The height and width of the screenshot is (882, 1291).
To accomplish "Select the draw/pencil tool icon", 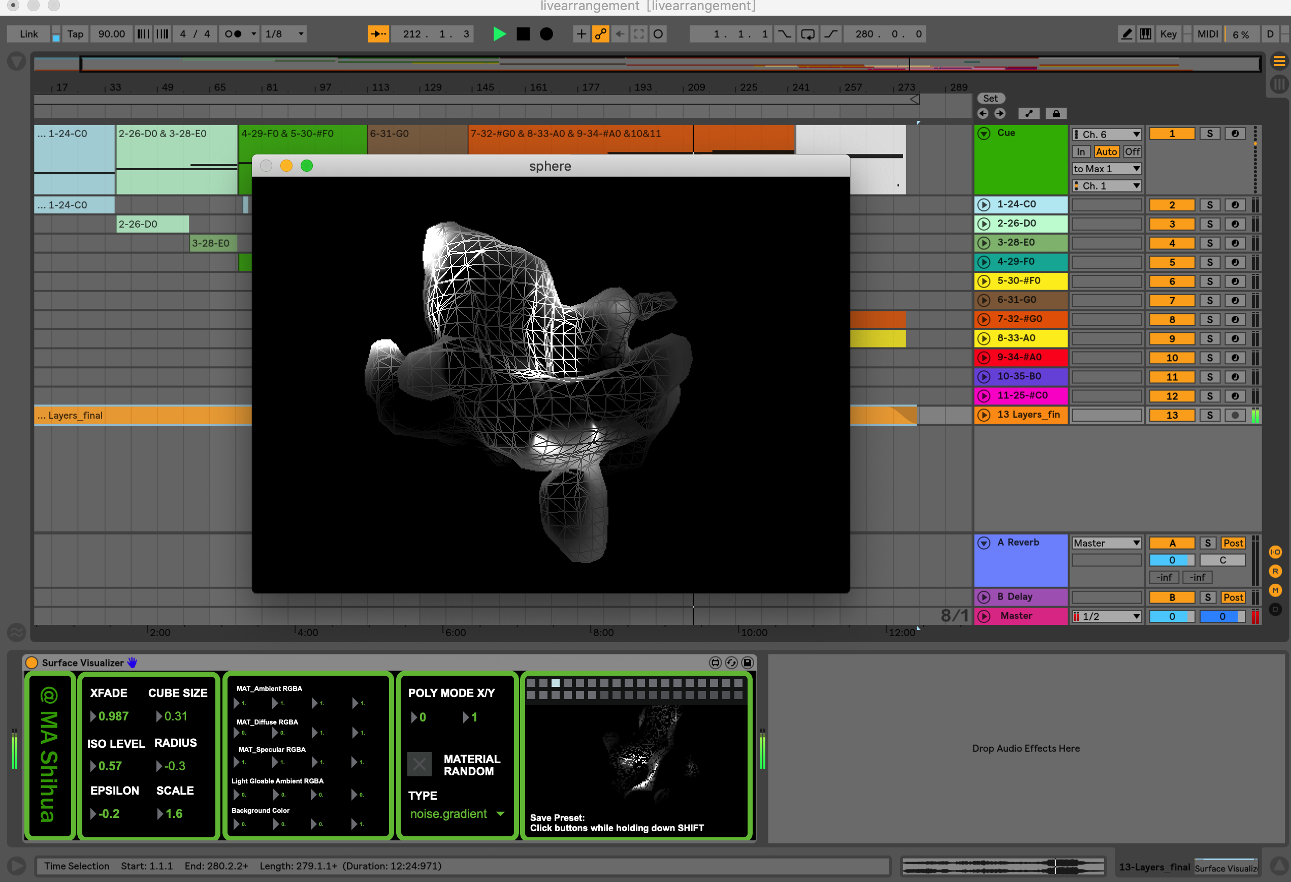I will click(1127, 36).
